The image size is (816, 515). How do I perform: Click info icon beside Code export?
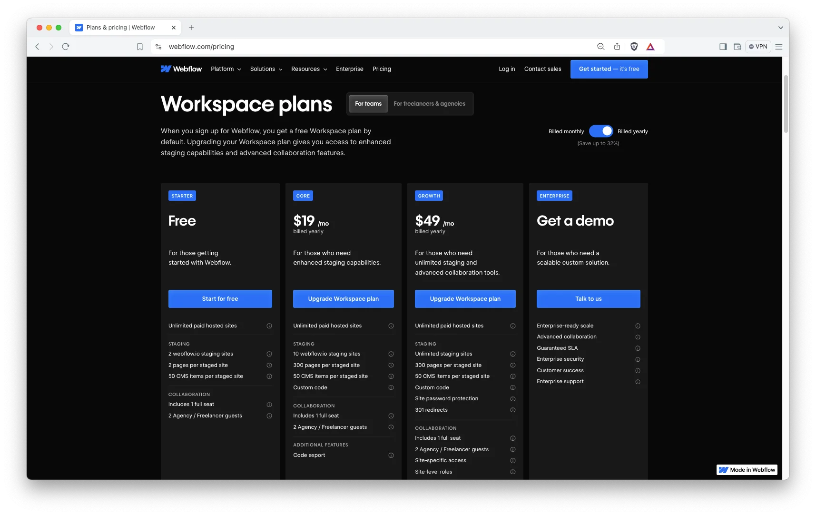[391, 456]
